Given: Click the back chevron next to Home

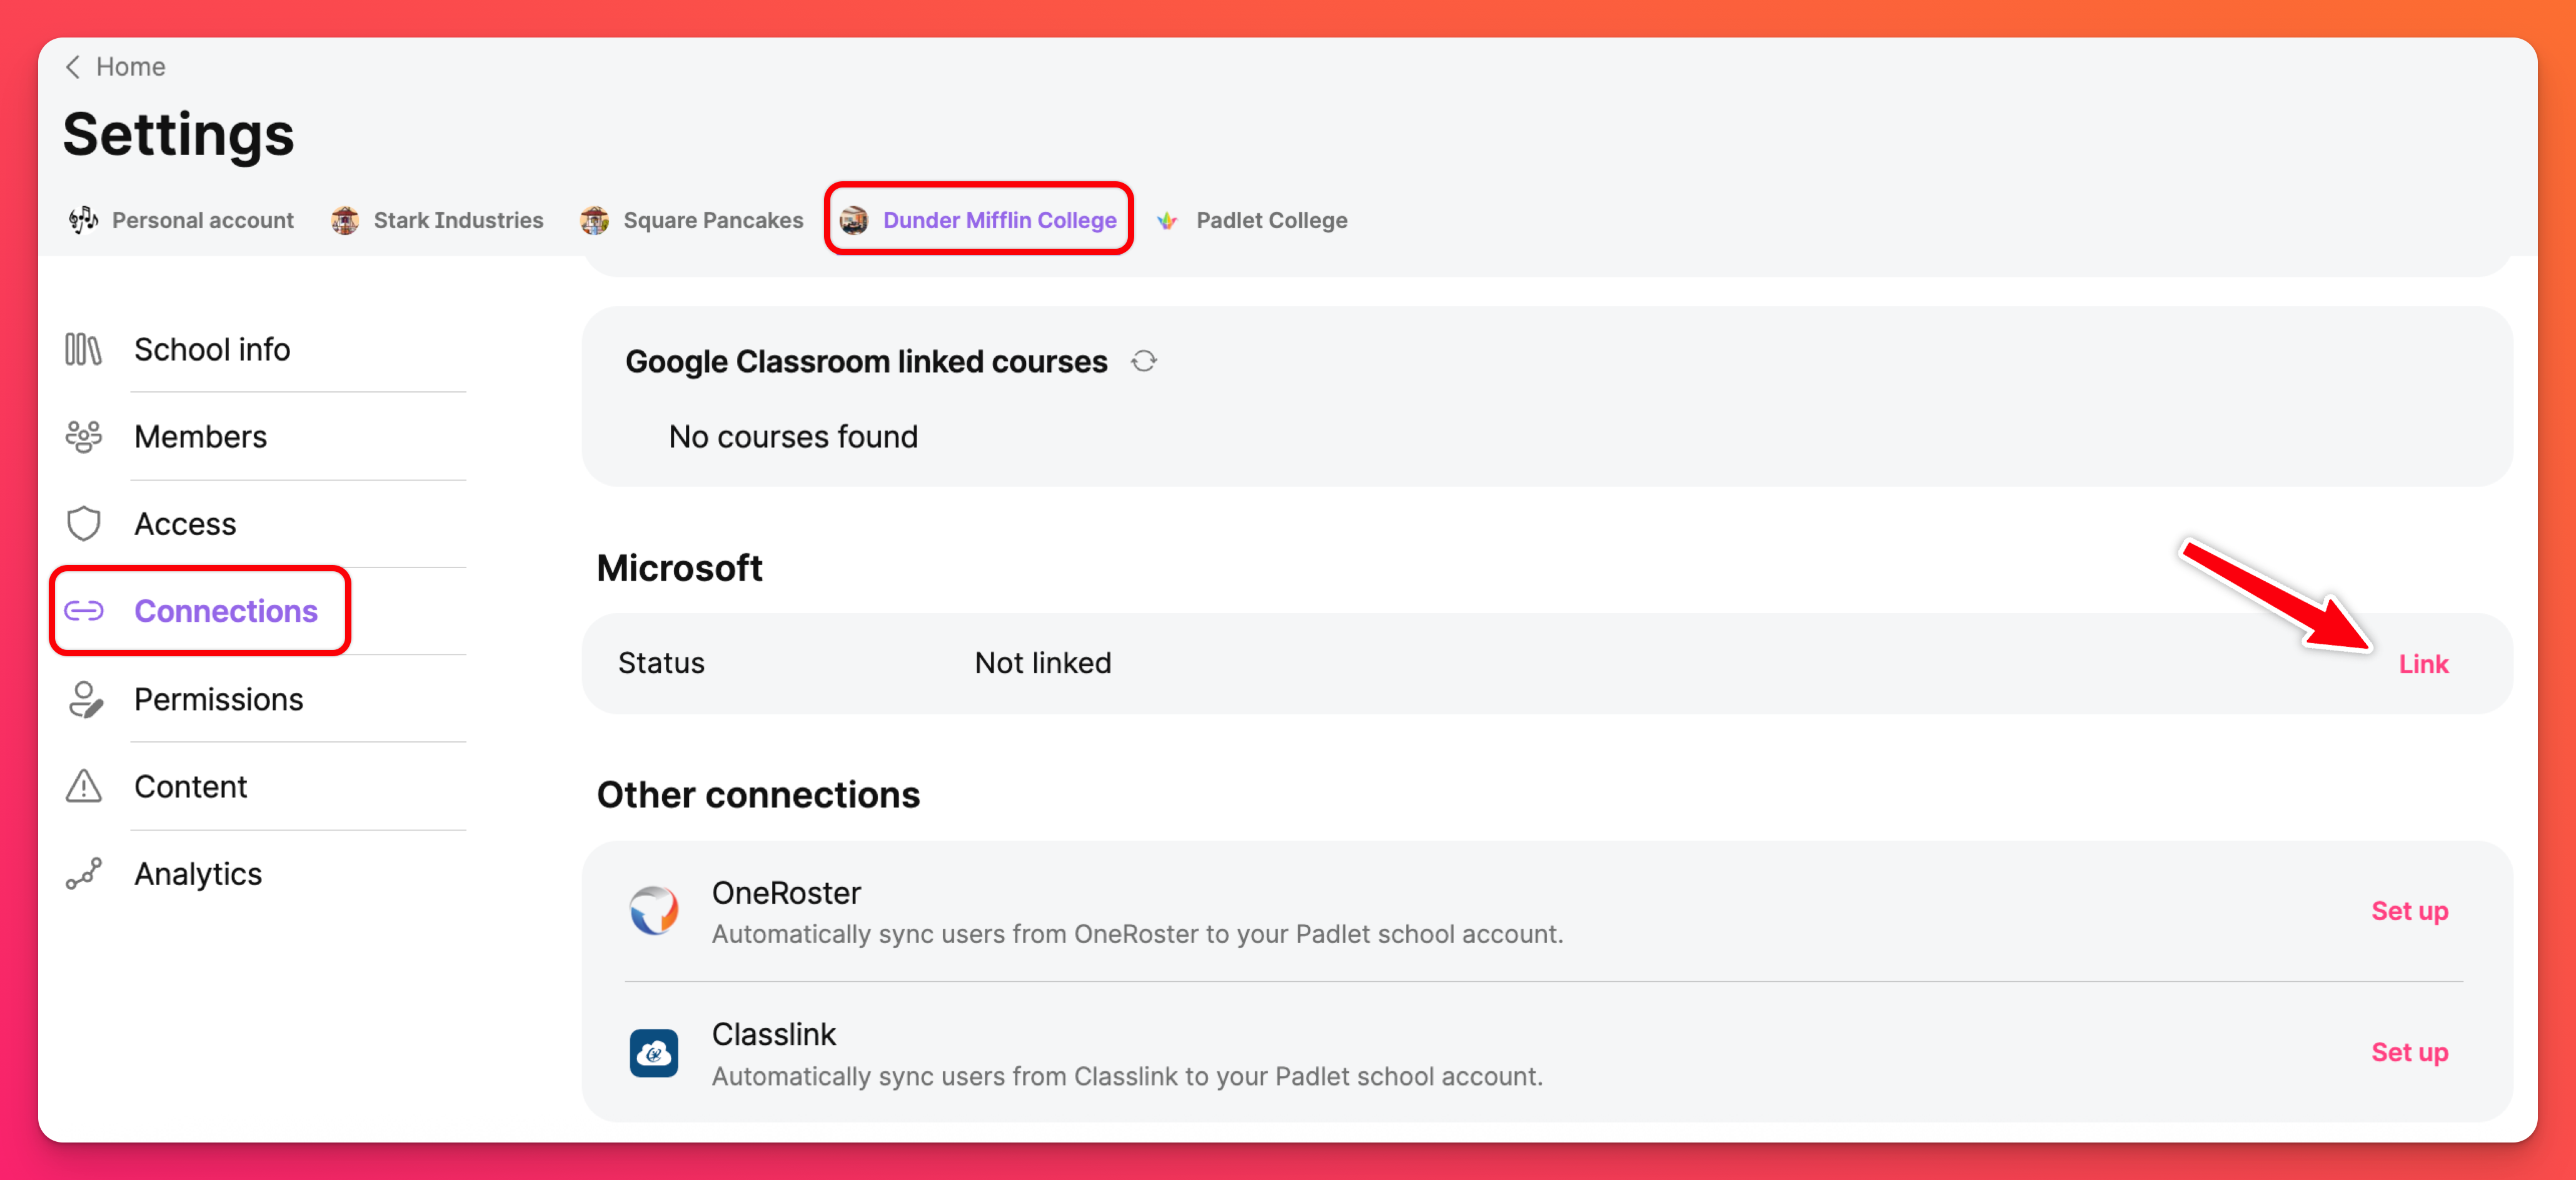Looking at the screenshot, I should click(x=72, y=67).
